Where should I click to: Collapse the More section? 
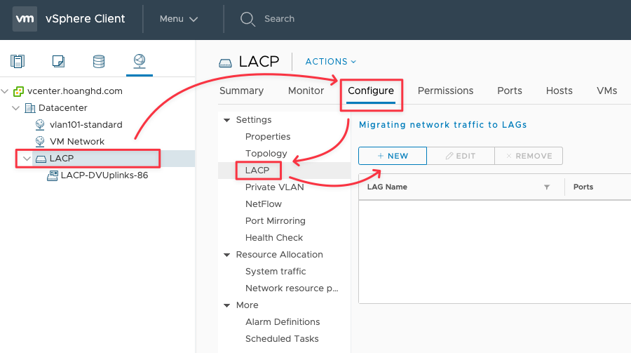point(226,305)
